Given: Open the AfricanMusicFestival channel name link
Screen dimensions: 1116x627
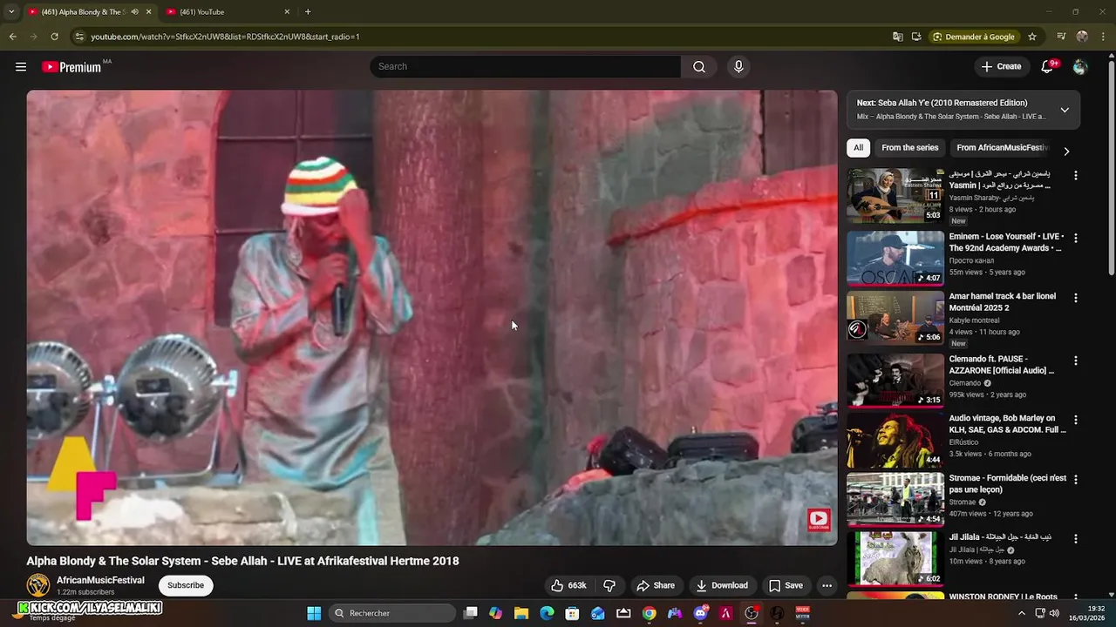Looking at the screenshot, I should pyautogui.click(x=100, y=580).
